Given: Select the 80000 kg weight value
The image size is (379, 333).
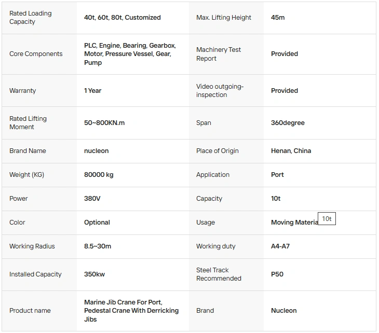Looking at the screenshot, I should click(99, 175).
